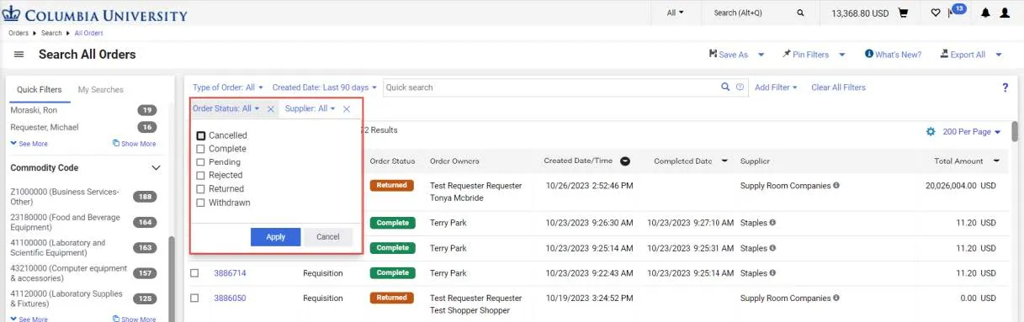Click the blue help question mark
The width and height of the screenshot is (1024, 322).
click(1005, 87)
